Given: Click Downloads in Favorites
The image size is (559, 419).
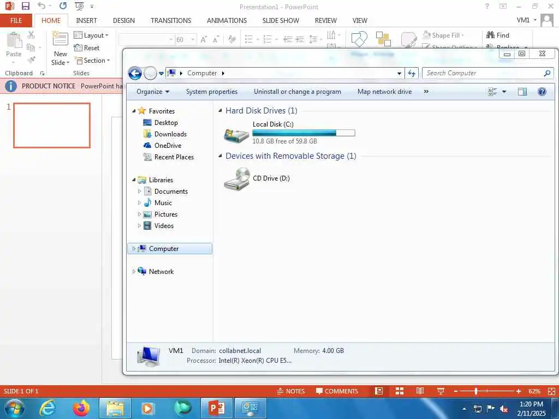Looking at the screenshot, I should 170,134.
